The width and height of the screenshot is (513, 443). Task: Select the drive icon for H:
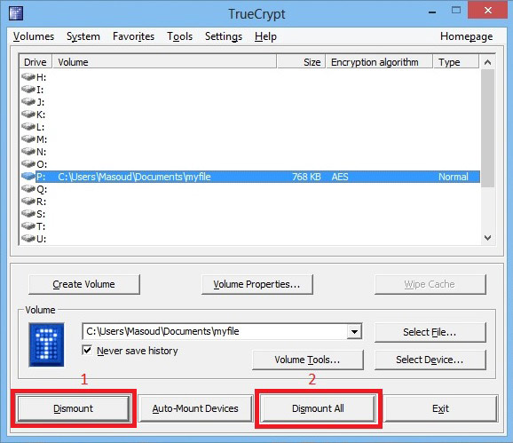pyautogui.click(x=28, y=77)
